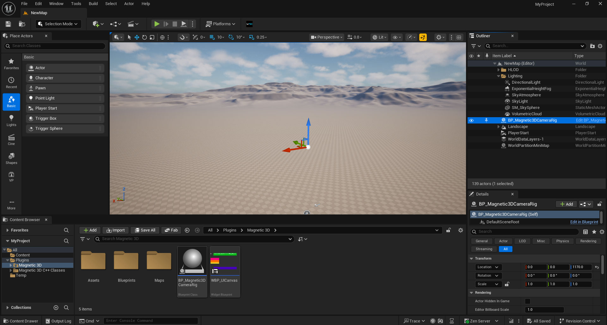The height and width of the screenshot is (325, 607).
Task: Select the translate (move) tool in viewport
Action: pos(137,37)
